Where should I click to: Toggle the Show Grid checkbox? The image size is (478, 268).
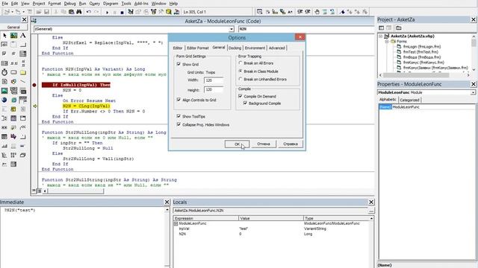[x=179, y=64]
